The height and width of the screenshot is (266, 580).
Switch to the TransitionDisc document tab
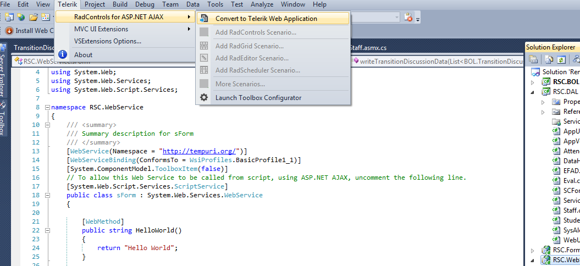[33, 48]
